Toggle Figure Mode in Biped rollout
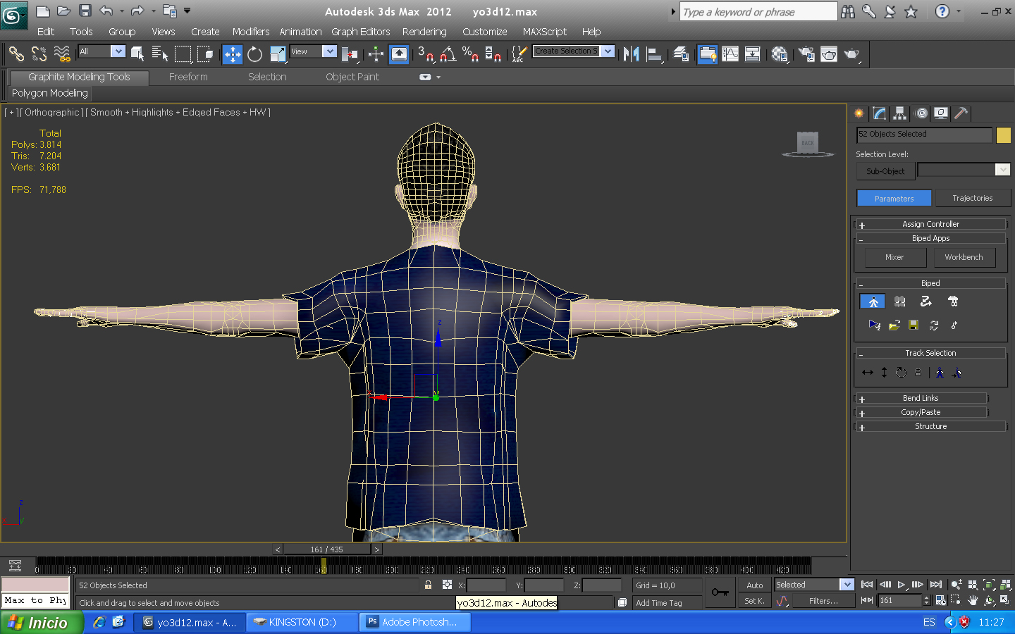The width and height of the screenshot is (1015, 634). [873, 302]
